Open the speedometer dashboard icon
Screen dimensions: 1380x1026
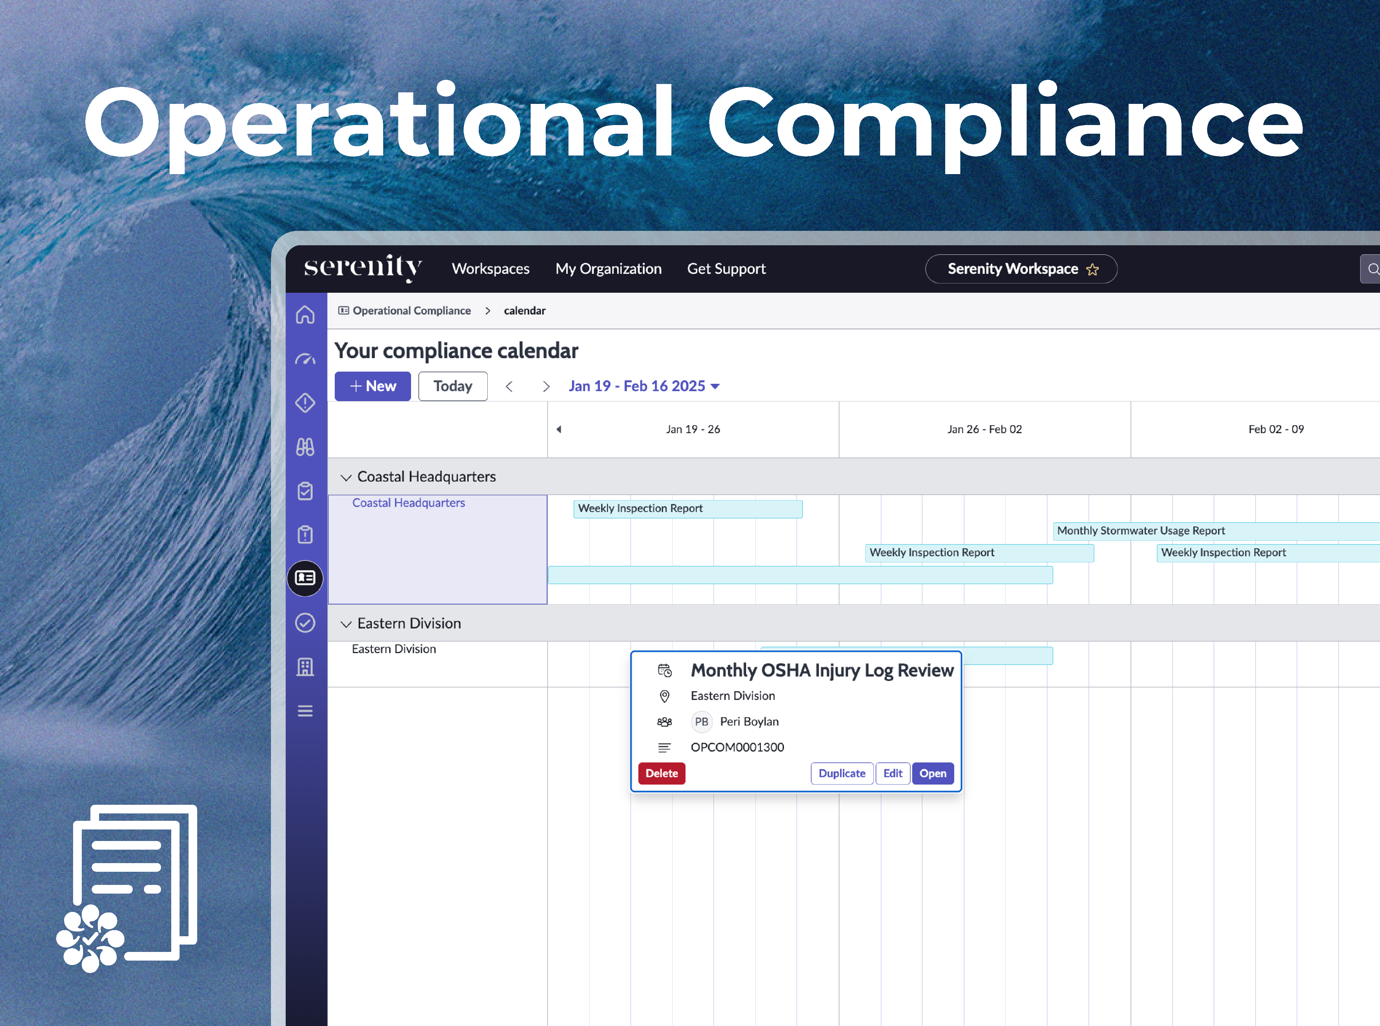[x=305, y=359]
